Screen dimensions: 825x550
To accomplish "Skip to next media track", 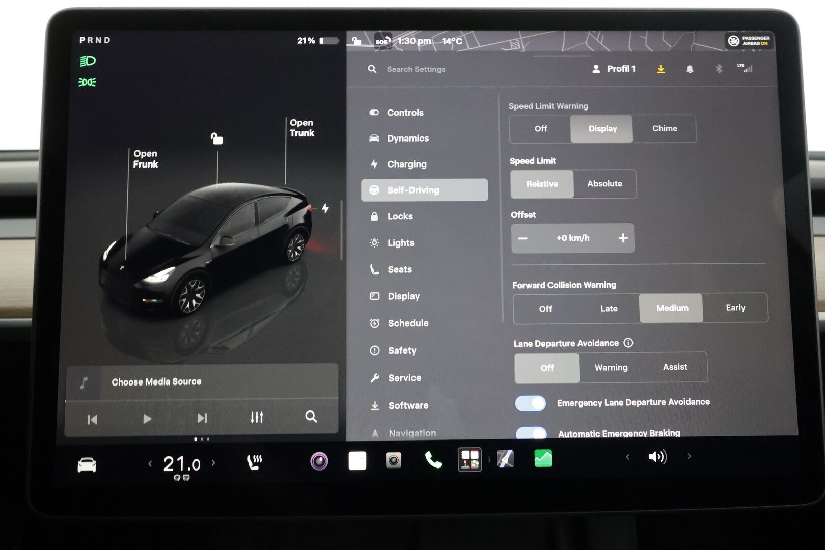I will pyautogui.click(x=202, y=418).
